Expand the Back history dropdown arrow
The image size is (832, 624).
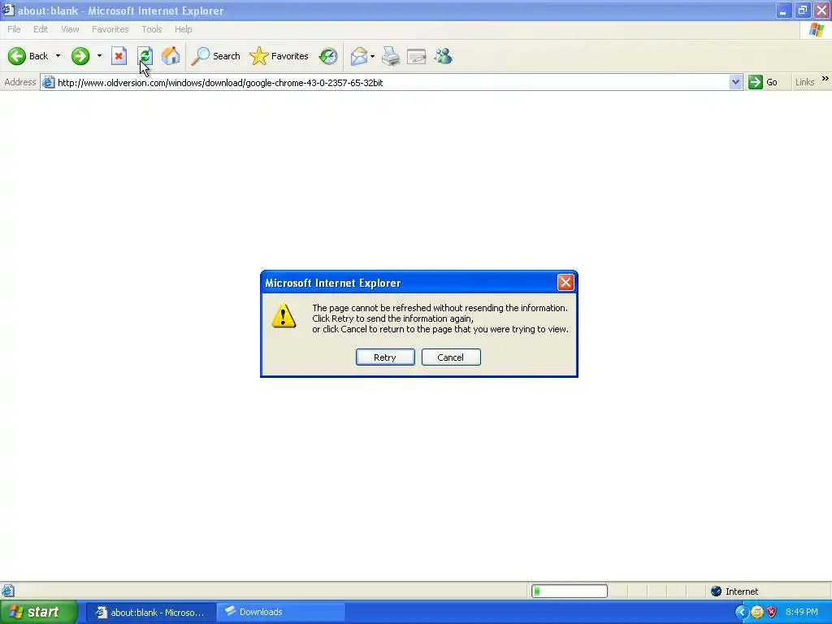[58, 56]
